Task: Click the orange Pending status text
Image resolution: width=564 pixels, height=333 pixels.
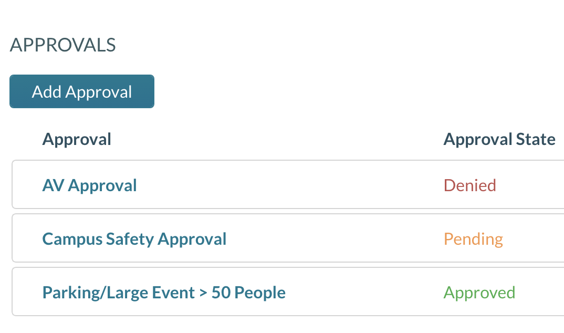Action: click(x=473, y=239)
